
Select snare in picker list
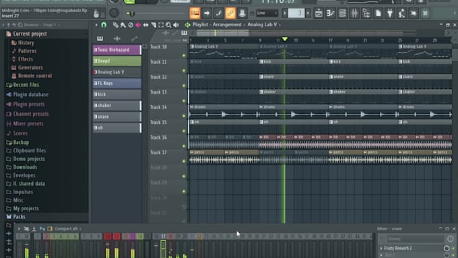coord(117,117)
